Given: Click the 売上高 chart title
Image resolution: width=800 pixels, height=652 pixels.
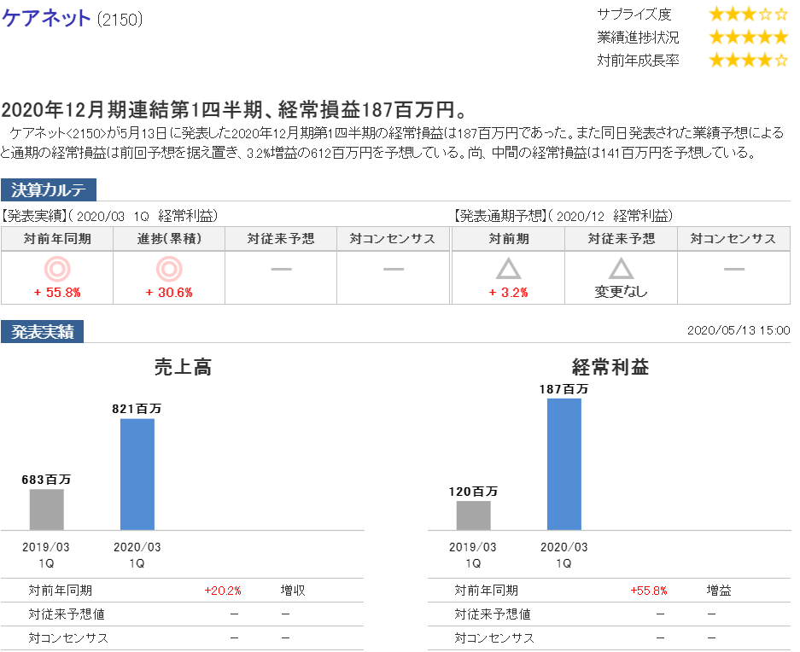Looking at the screenshot, I should [183, 367].
